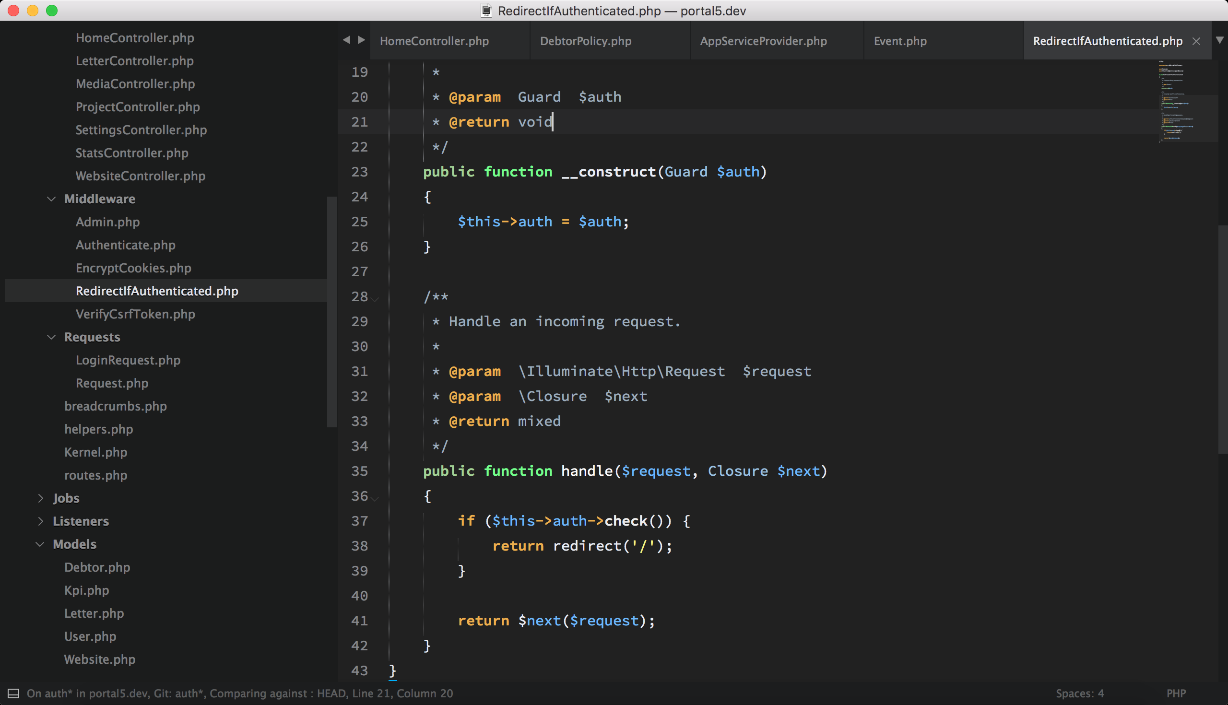Fold code at line 28 arrow

click(x=375, y=299)
